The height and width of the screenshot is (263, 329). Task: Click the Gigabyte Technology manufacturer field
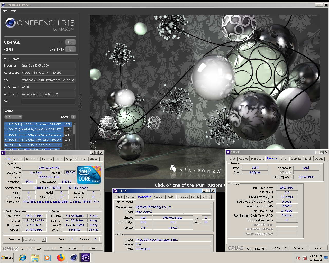click(x=172, y=207)
